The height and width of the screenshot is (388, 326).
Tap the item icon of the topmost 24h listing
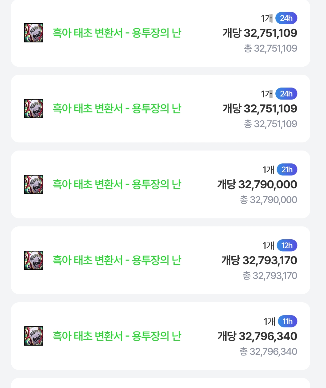tap(33, 33)
